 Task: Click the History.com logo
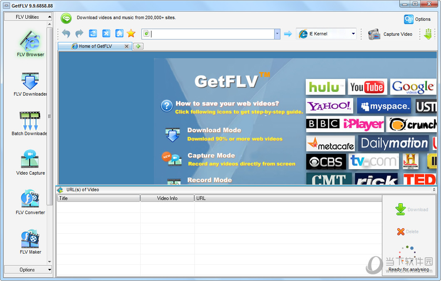pos(410,161)
